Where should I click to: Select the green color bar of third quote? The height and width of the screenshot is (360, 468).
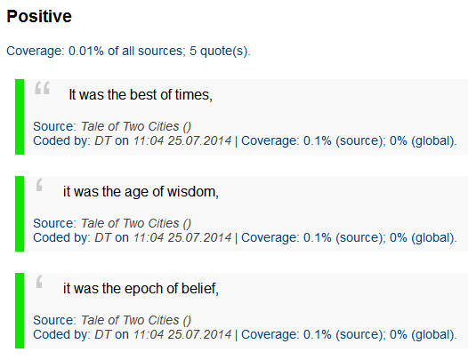pos(20,310)
